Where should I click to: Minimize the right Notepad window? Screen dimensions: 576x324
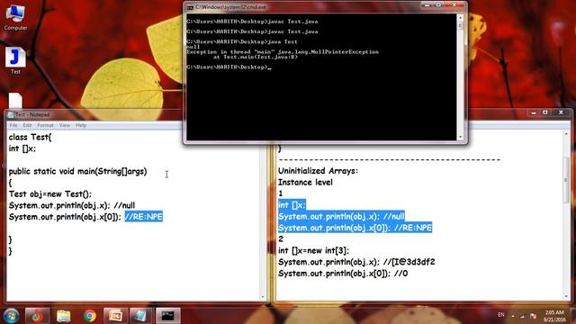(534, 112)
